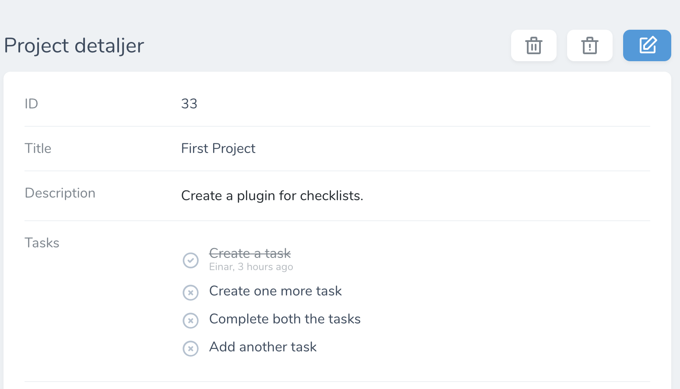Check off the 'Add another task' item
This screenshot has width=680, height=389.
pos(190,348)
